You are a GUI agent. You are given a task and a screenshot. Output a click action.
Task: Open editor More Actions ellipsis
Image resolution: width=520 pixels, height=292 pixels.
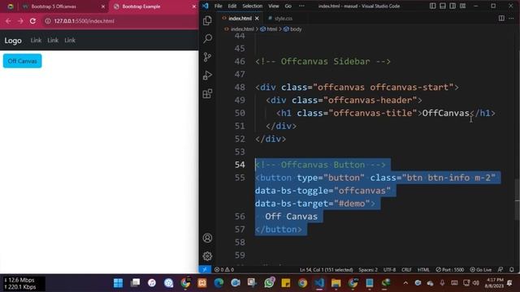tap(511, 18)
